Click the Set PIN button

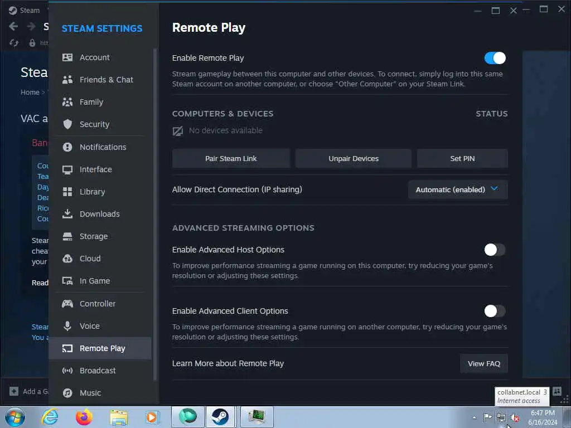tap(462, 158)
